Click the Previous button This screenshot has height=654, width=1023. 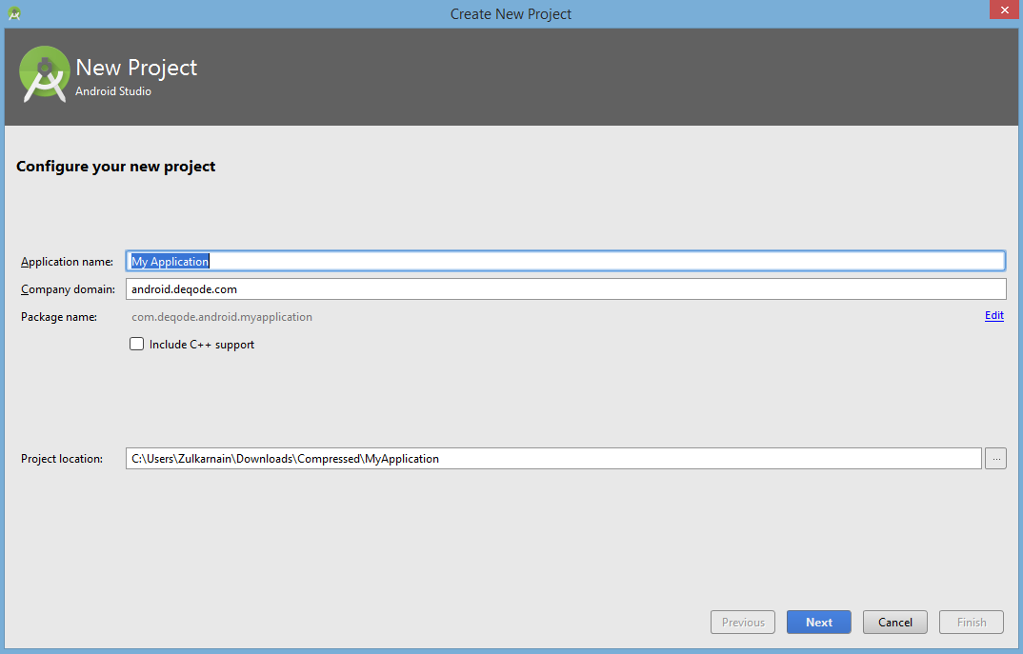(x=743, y=622)
